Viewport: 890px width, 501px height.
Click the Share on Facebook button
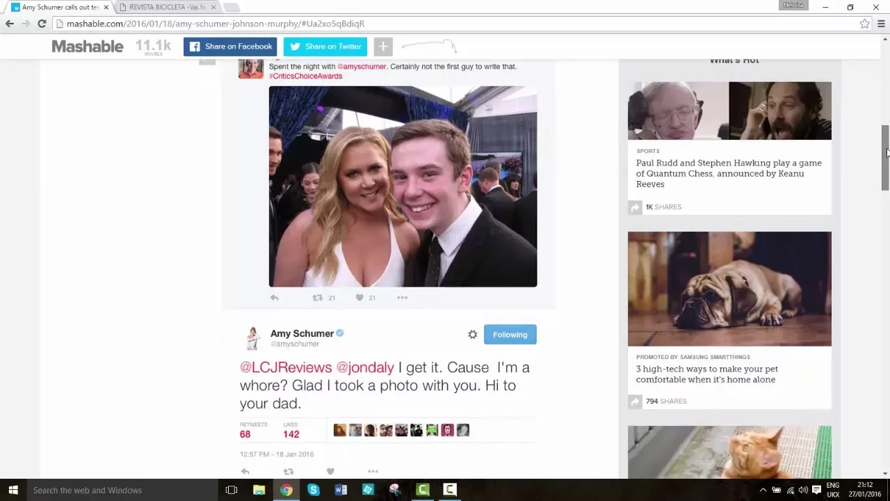pos(230,47)
